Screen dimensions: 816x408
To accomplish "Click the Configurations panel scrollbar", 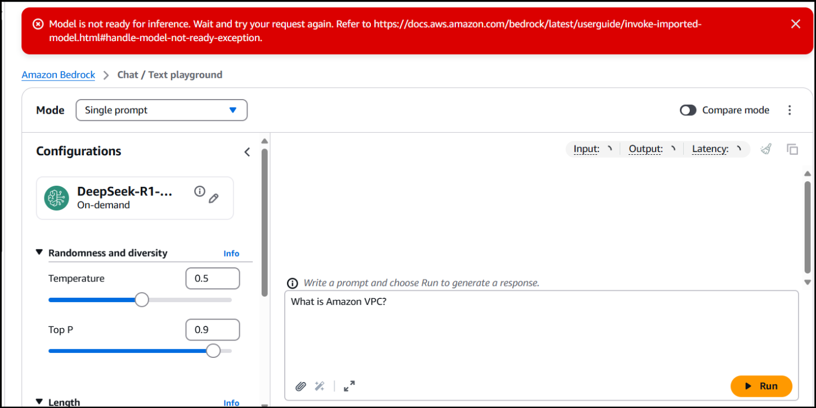I will [x=264, y=222].
